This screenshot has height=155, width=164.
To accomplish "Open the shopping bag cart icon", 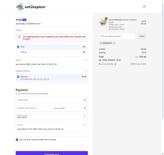I will (144, 7).
